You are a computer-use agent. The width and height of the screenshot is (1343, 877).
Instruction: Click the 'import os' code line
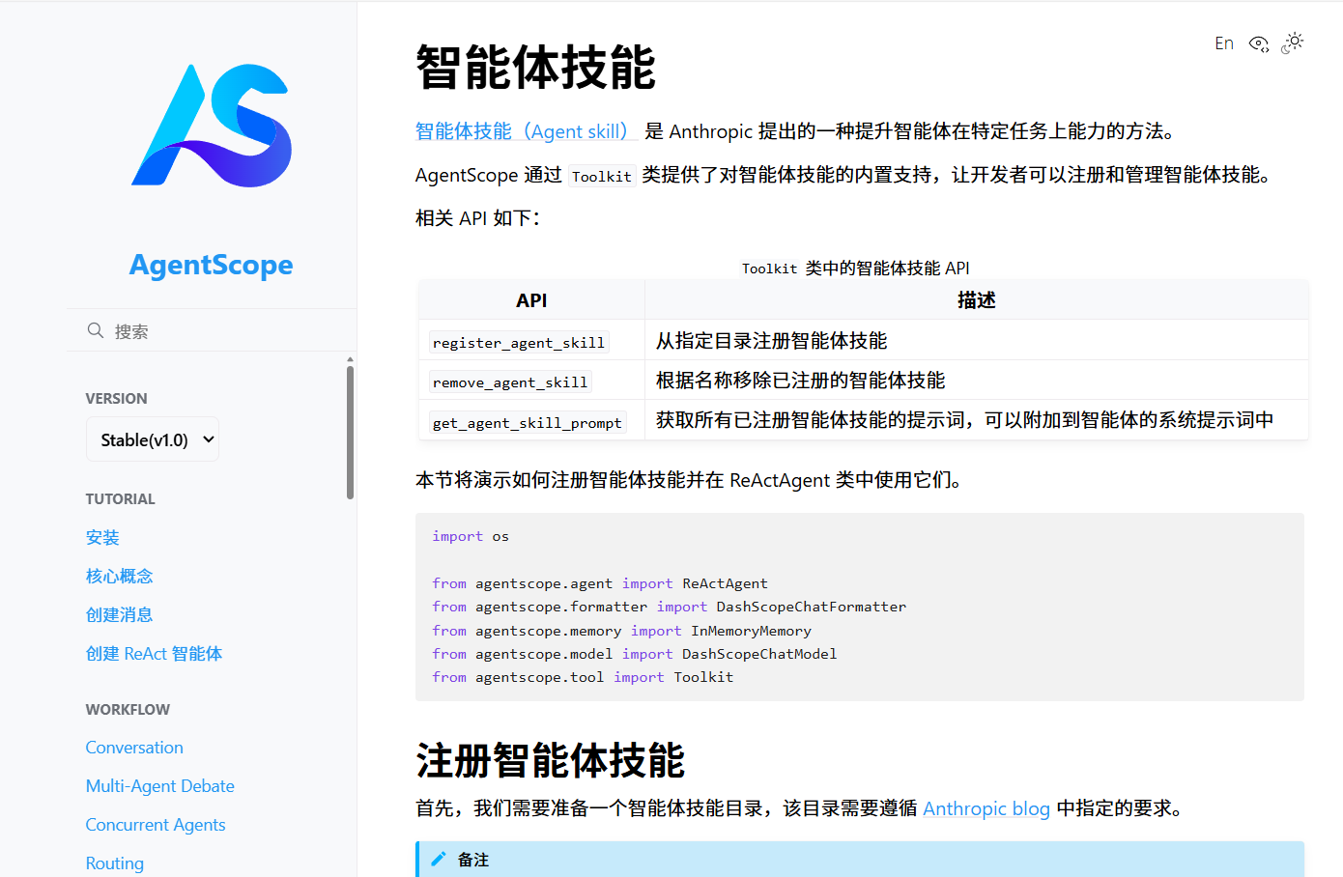point(471,536)
